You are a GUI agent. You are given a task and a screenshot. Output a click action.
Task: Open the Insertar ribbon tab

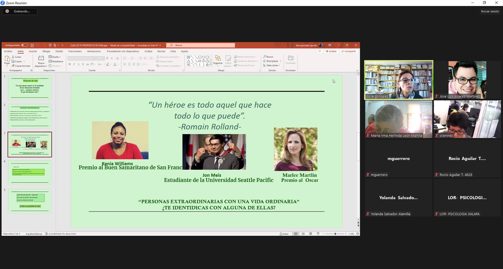(x=33, y=51)
